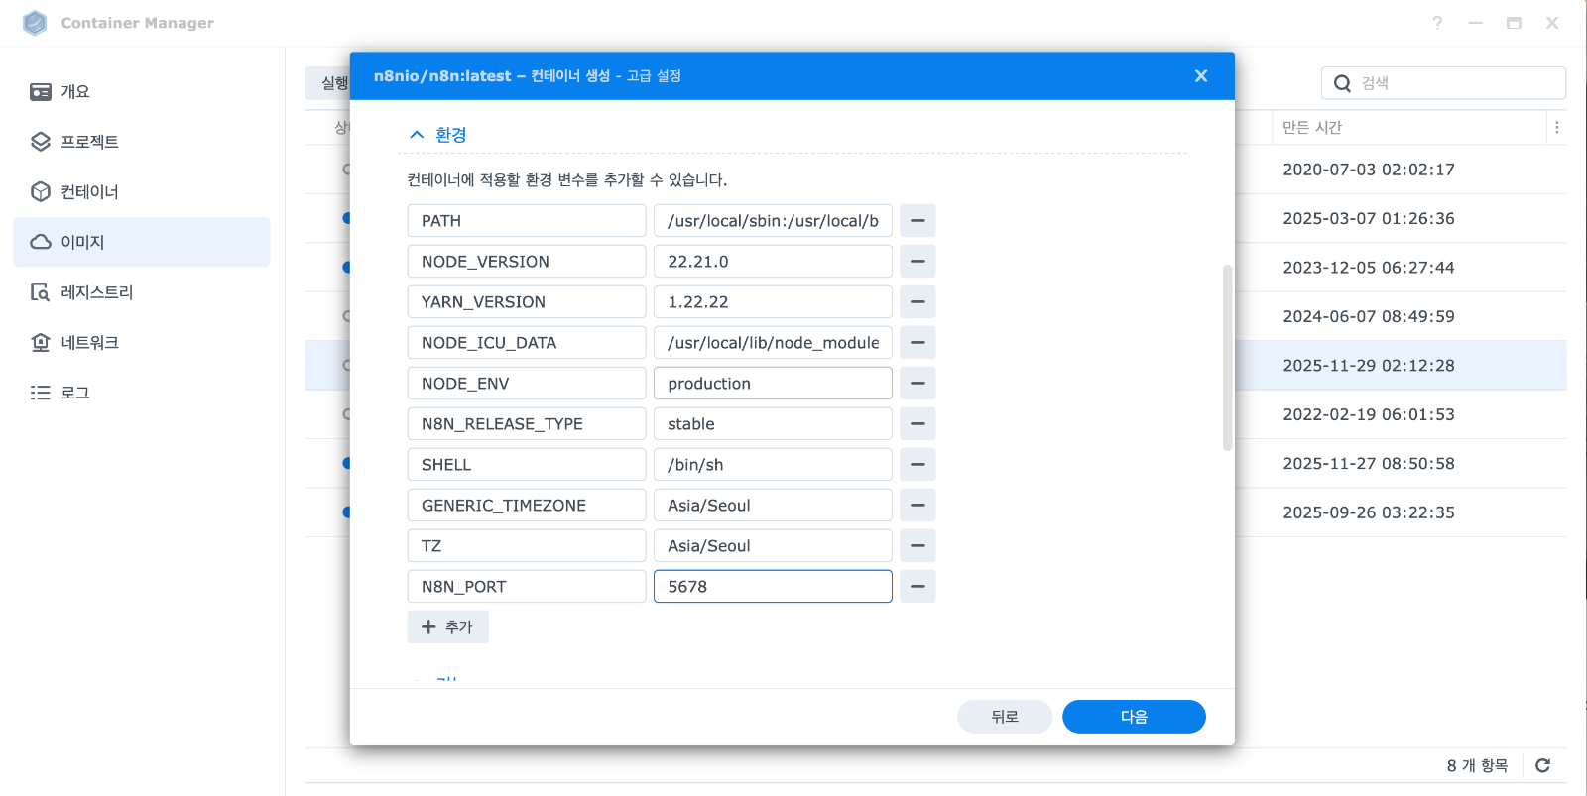Close the advanced settings dialog
Screen dimensions: 1587x796
1201,76
